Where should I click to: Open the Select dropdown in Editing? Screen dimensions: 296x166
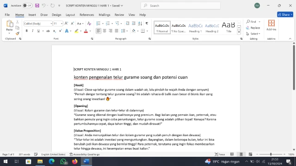click(x=253, y=34)
